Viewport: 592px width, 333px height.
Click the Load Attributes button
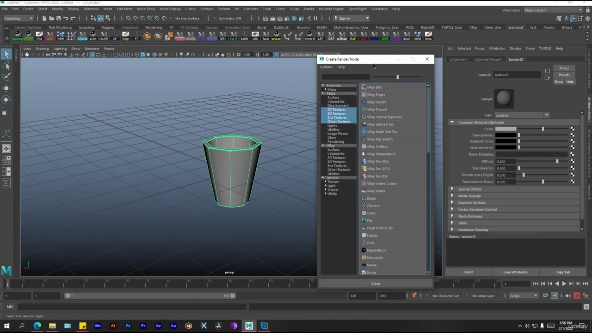click(515, 272)
